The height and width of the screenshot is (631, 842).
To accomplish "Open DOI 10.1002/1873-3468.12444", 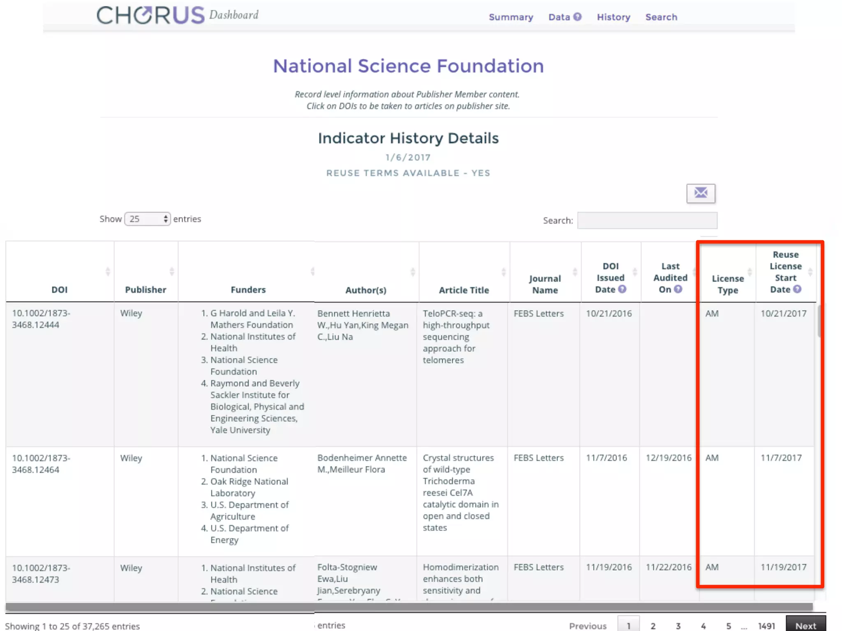I will 41,319.
